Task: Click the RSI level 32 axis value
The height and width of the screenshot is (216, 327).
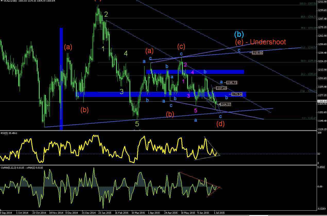Action: coord(319,154)
